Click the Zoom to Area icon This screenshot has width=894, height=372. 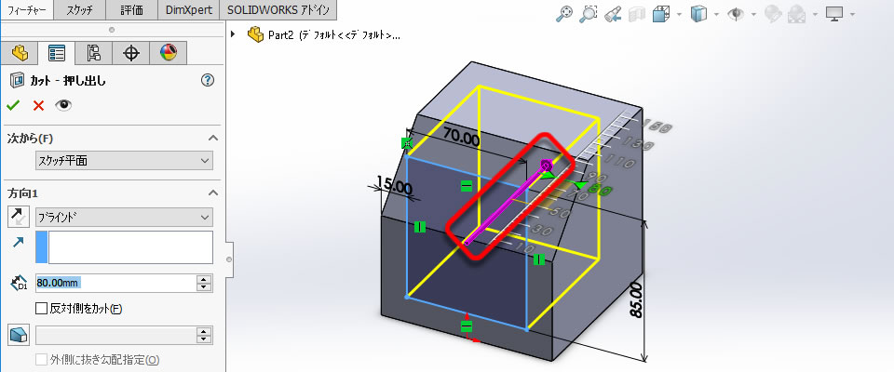[588, 14]
